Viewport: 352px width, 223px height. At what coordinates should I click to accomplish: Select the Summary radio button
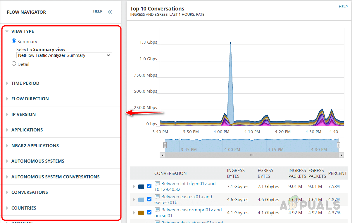pos(14,41)
